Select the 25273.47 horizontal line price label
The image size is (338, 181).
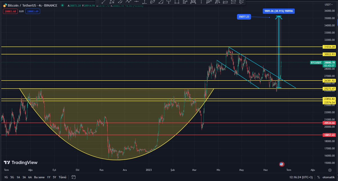point(330,89)
